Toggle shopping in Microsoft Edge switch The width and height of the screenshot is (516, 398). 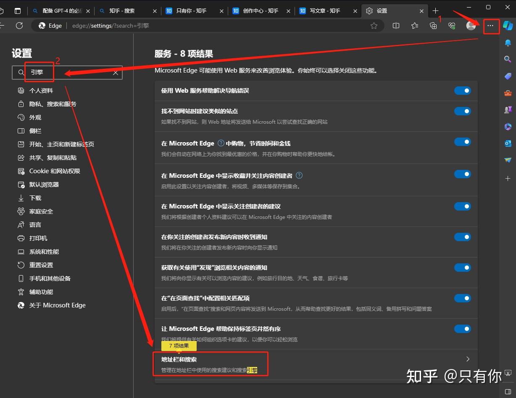(x=463, y=142)
